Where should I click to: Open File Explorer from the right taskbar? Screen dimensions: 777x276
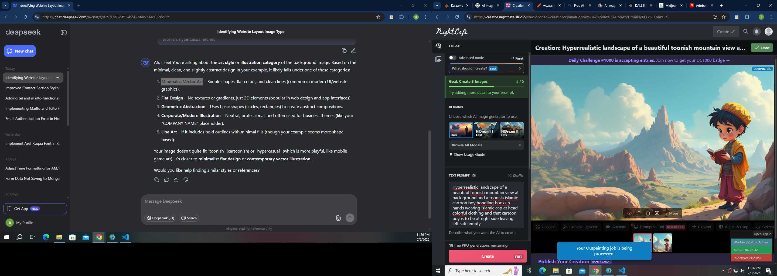tap(556, 271)
